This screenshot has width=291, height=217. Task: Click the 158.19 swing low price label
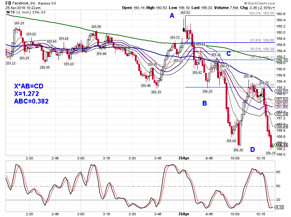(156, 92)
